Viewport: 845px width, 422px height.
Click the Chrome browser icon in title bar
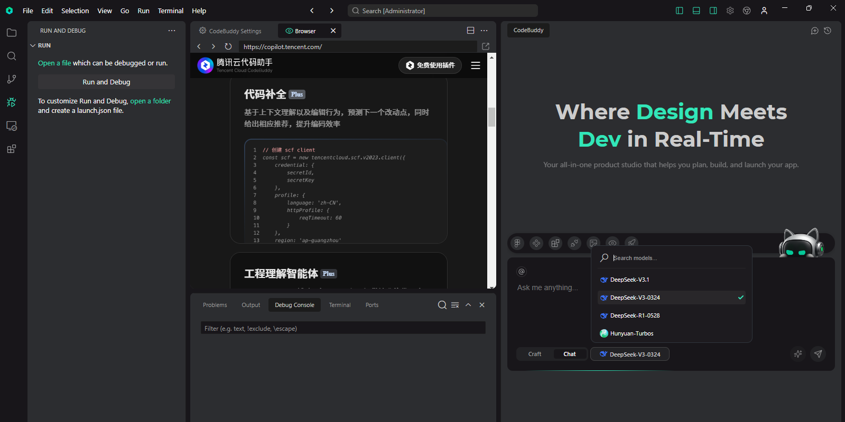[747, 11]
